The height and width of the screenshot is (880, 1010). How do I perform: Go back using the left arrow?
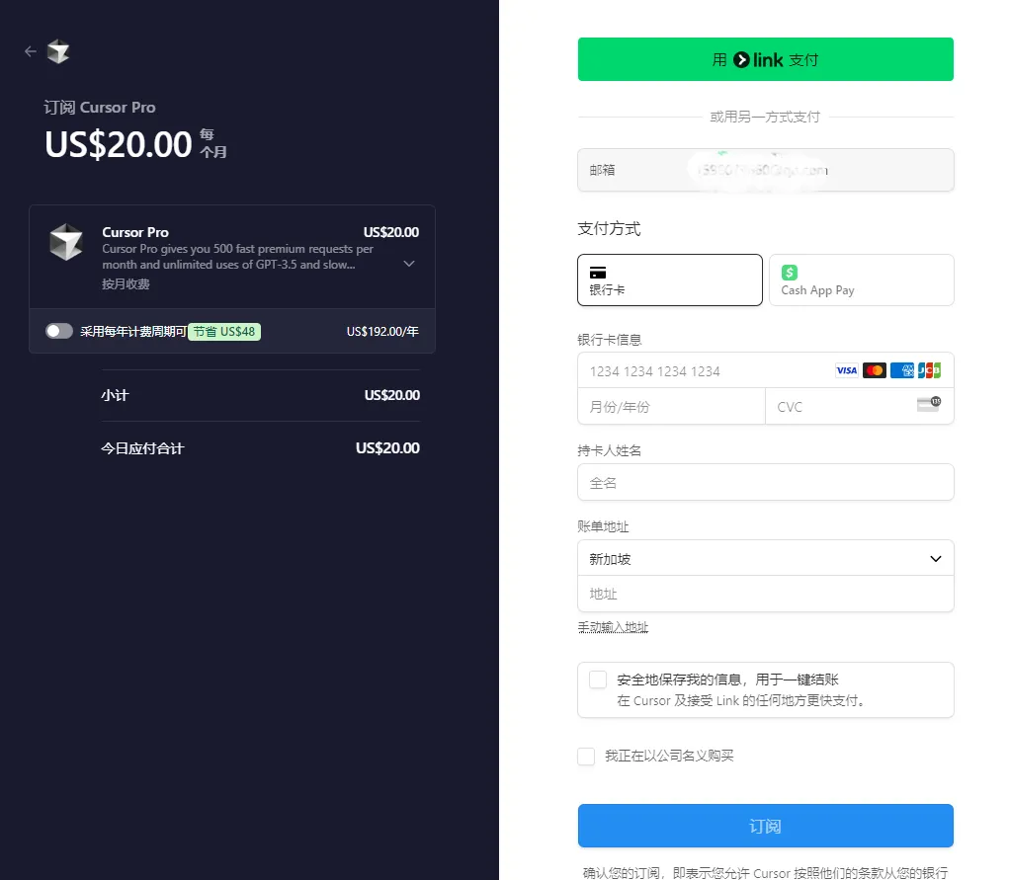tap(31, 51)
